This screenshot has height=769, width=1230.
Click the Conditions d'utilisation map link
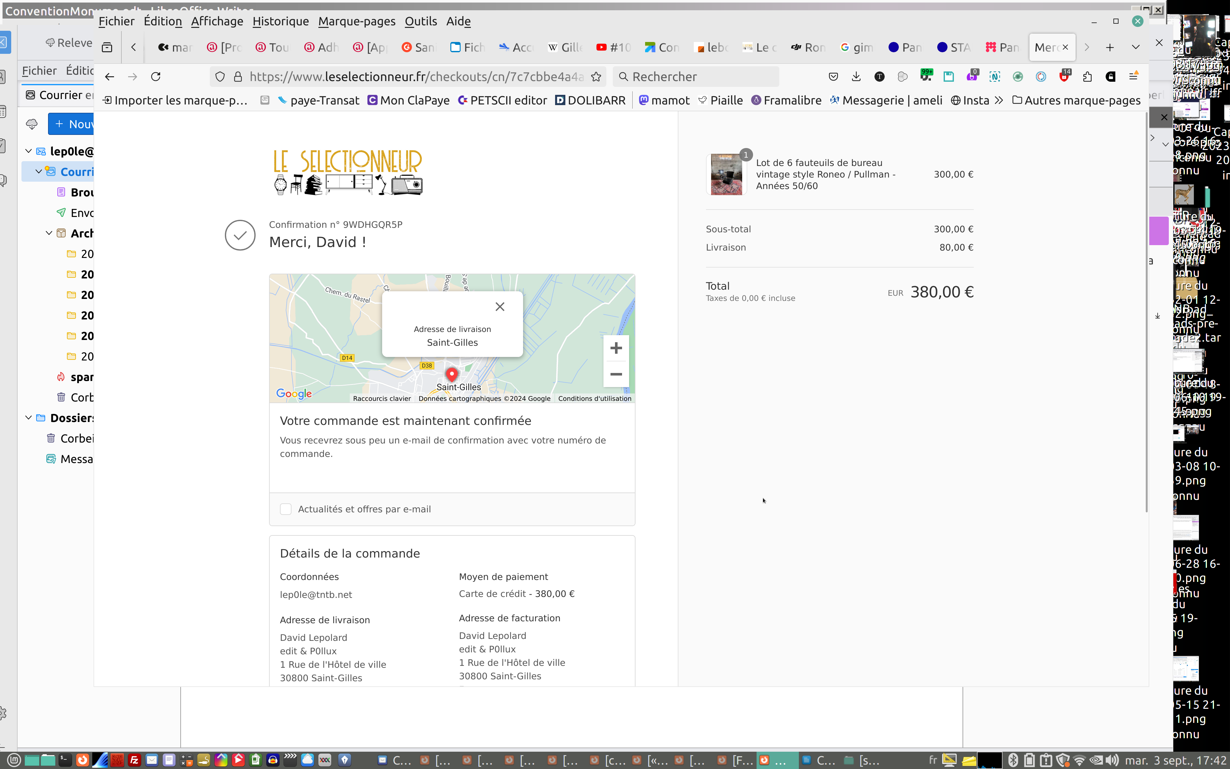pos(594,398)
